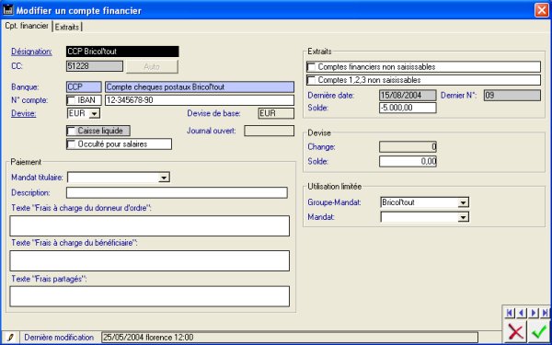
Task: Confirm with the green checkmark button
Action: click(x=539, y=332)
